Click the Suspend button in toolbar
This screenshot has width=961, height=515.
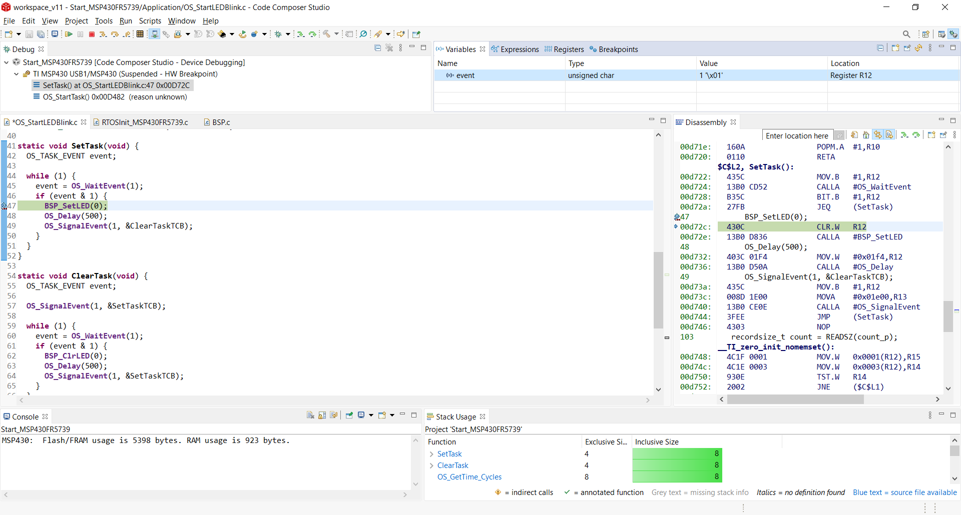tap(80, 34)
